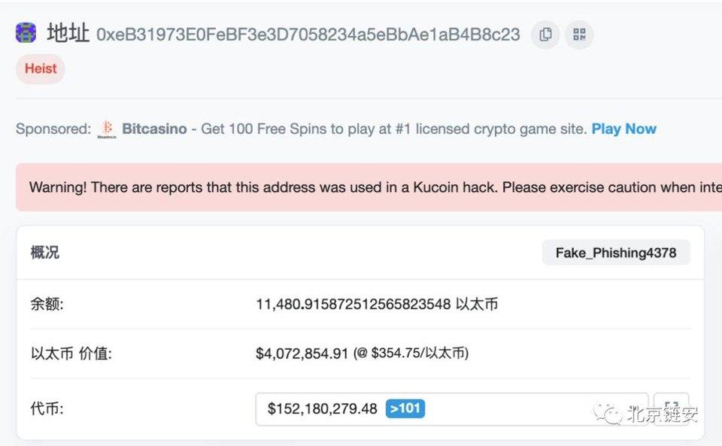
Task: Click the copy icon inside its circular button
Action: (x=545, y=35)
